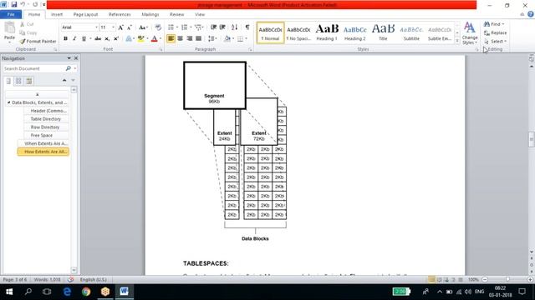Viewport: 535px width, 300px height.
Task: Jump to the Row Directory heading
Action: point(45,127)
